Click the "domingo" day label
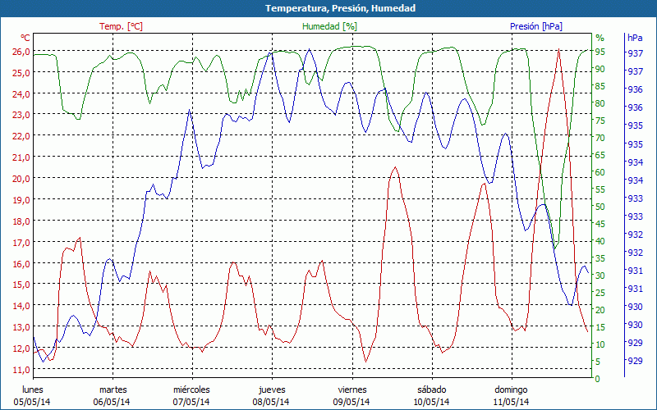The height and width of the screenshot is (410, 657). [x=511, y=389]
